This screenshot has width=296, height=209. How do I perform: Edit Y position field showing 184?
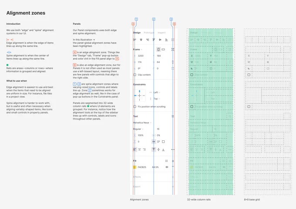pos(159,56)
